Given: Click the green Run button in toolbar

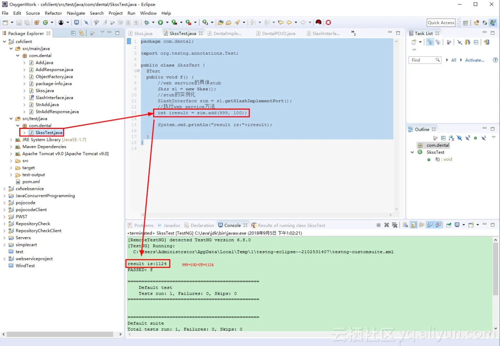Looking at the screenshot, I should (160, 22).
